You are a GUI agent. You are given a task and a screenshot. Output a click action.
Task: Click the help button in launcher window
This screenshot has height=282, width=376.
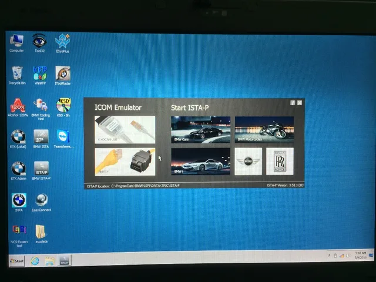point(293,103)
